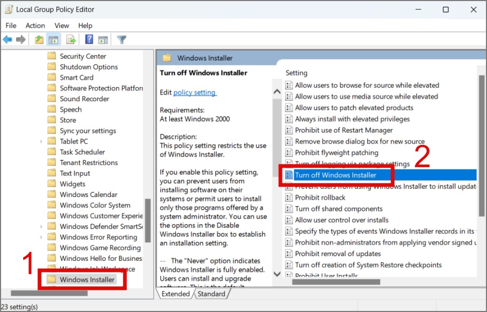Select Software Protection Platform tree item
The width and height of the screenshot is (487, 312).
(101, 88)
